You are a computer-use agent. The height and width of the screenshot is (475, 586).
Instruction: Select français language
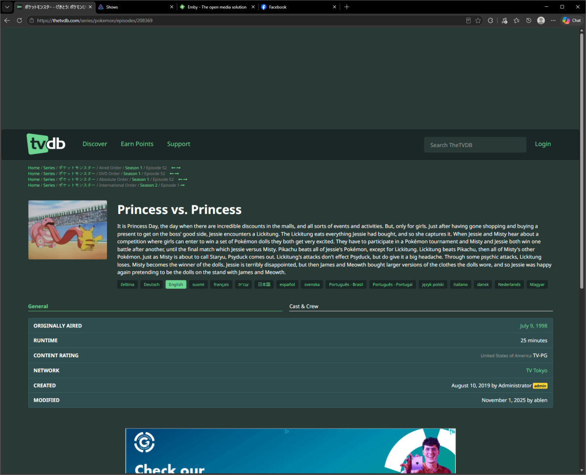pos(221,284)
